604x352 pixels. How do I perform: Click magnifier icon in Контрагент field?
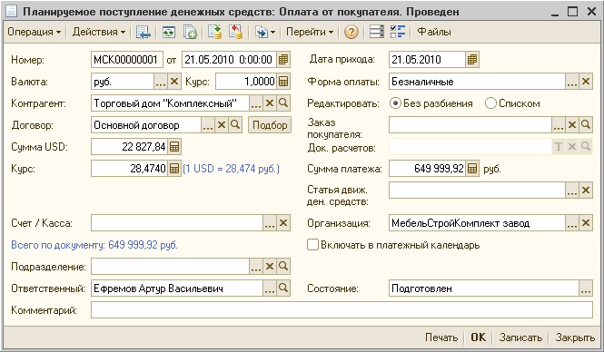coord(283,103)
